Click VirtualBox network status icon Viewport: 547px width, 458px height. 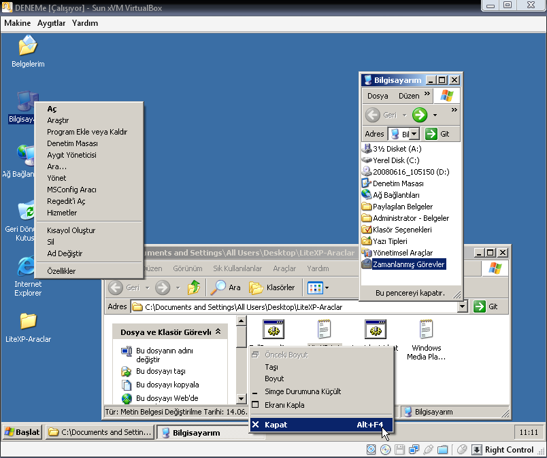(x=414, y=449)
